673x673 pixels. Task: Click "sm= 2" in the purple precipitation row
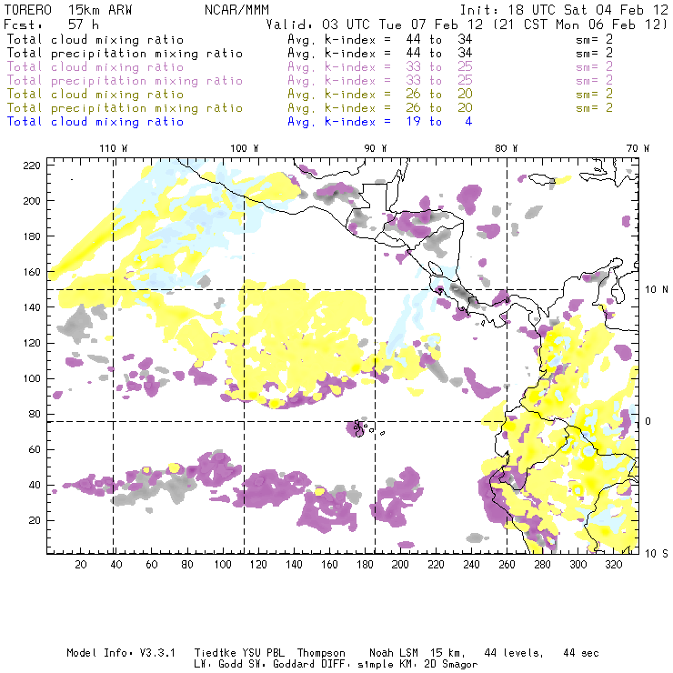[594, 80]
